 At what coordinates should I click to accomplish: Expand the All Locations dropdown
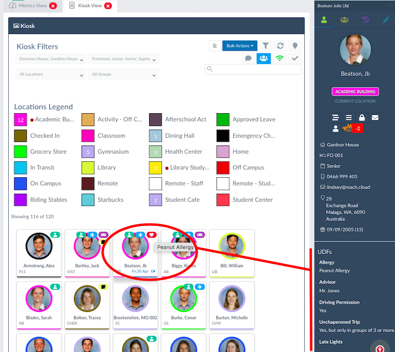coord(51,74)
